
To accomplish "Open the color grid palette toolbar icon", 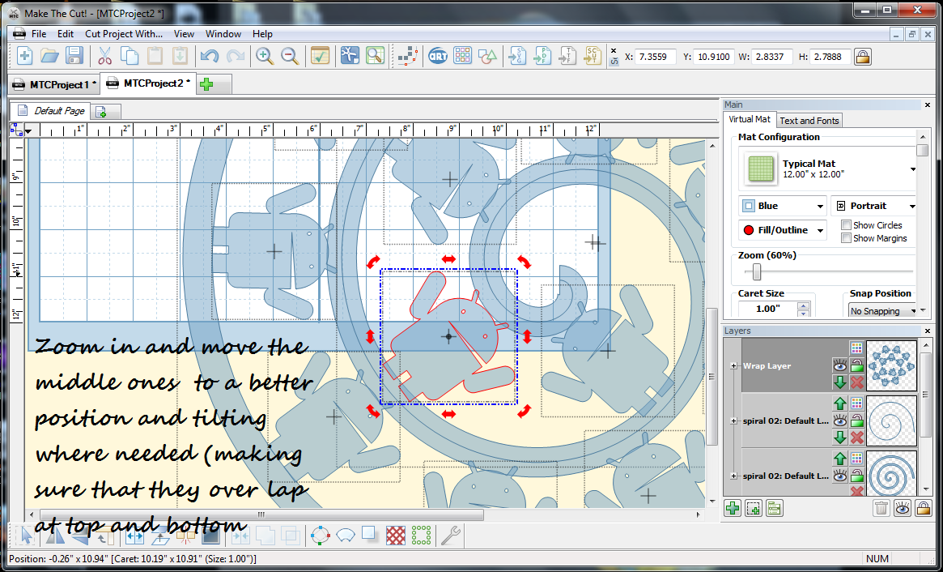I will click(x=462, y=57).
